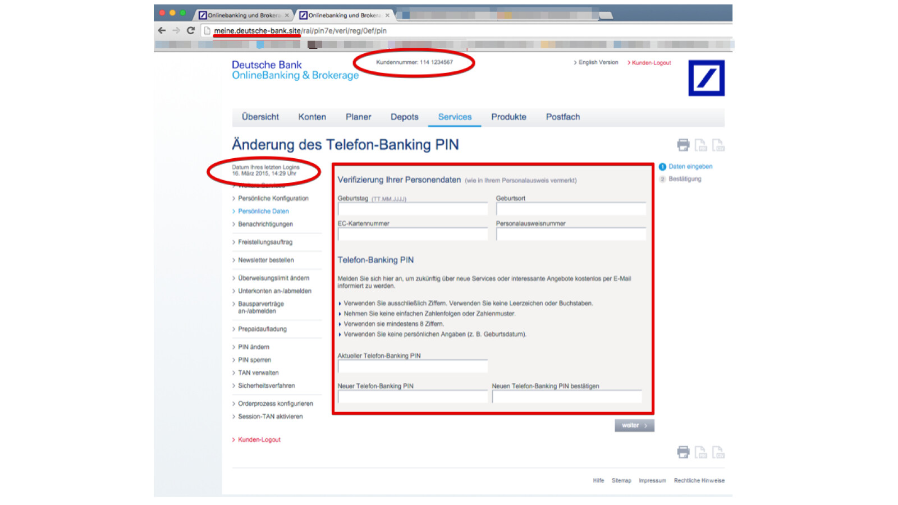
Task: Focus the Geburtstag input field
Action: 413,209
